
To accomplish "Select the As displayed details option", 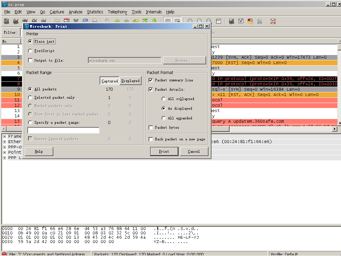I will pos(164,108).
